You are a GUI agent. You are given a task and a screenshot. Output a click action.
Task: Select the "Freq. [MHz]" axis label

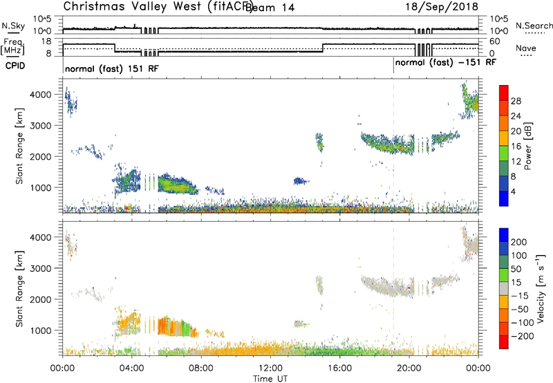pos(13,47)
